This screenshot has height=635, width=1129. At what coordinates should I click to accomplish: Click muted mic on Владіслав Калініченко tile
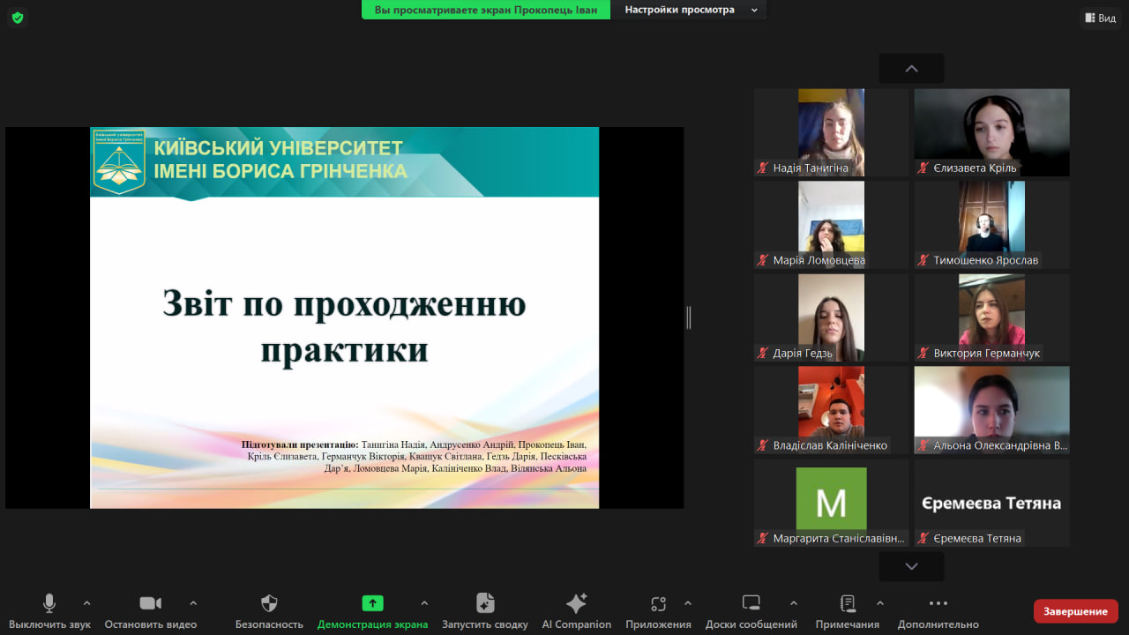761,445
